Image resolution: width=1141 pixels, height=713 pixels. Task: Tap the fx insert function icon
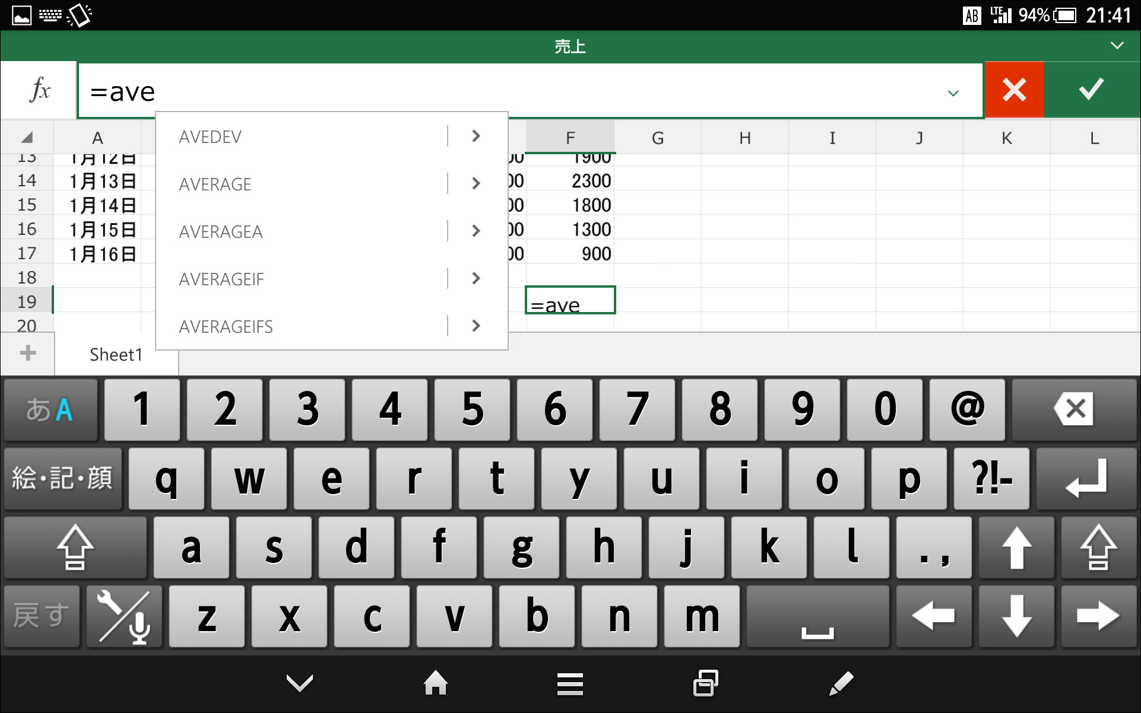(x=39, y=90)
